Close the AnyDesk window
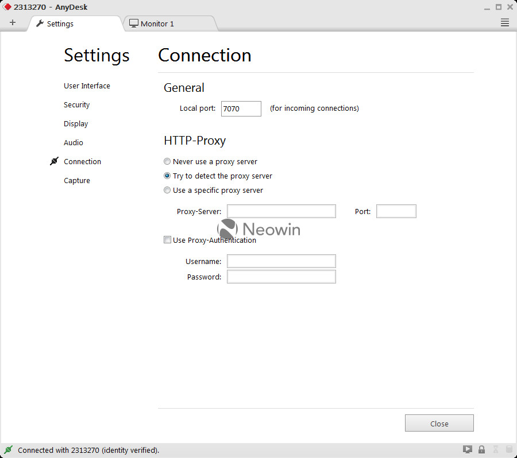This screenshot has height=458, width=517. coord(510,7)
